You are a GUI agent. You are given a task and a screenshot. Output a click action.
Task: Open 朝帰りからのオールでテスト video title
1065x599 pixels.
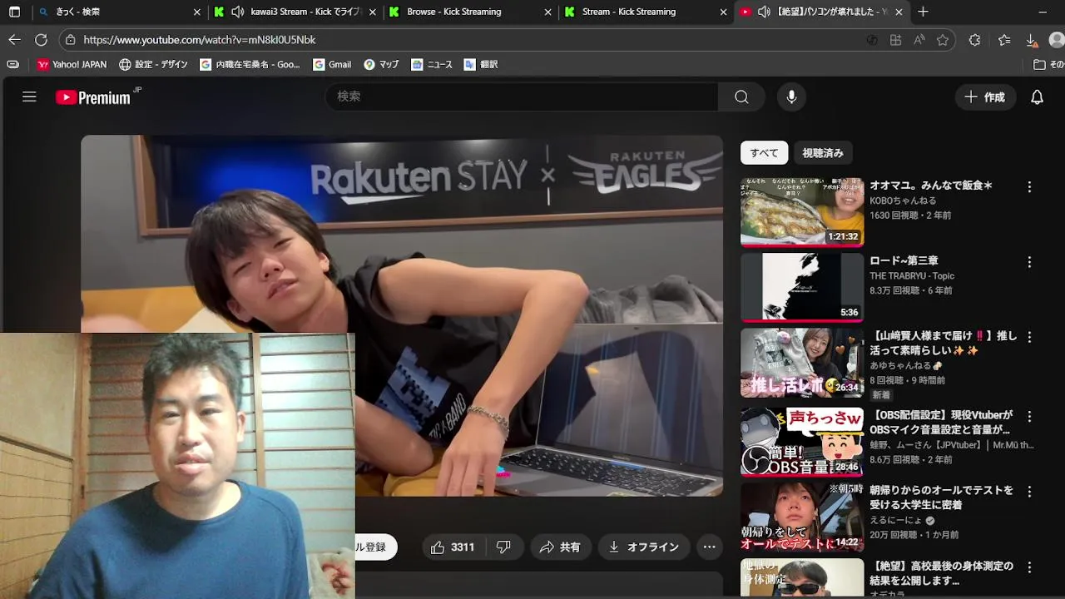(941, 498)
